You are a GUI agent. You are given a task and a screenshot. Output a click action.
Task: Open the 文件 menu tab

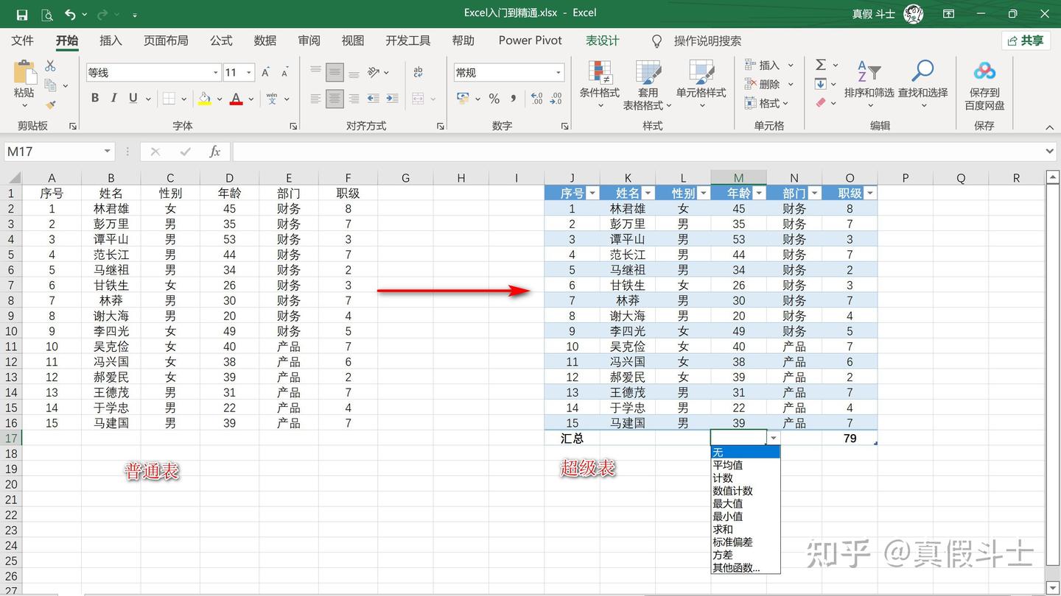coord(23,40)
